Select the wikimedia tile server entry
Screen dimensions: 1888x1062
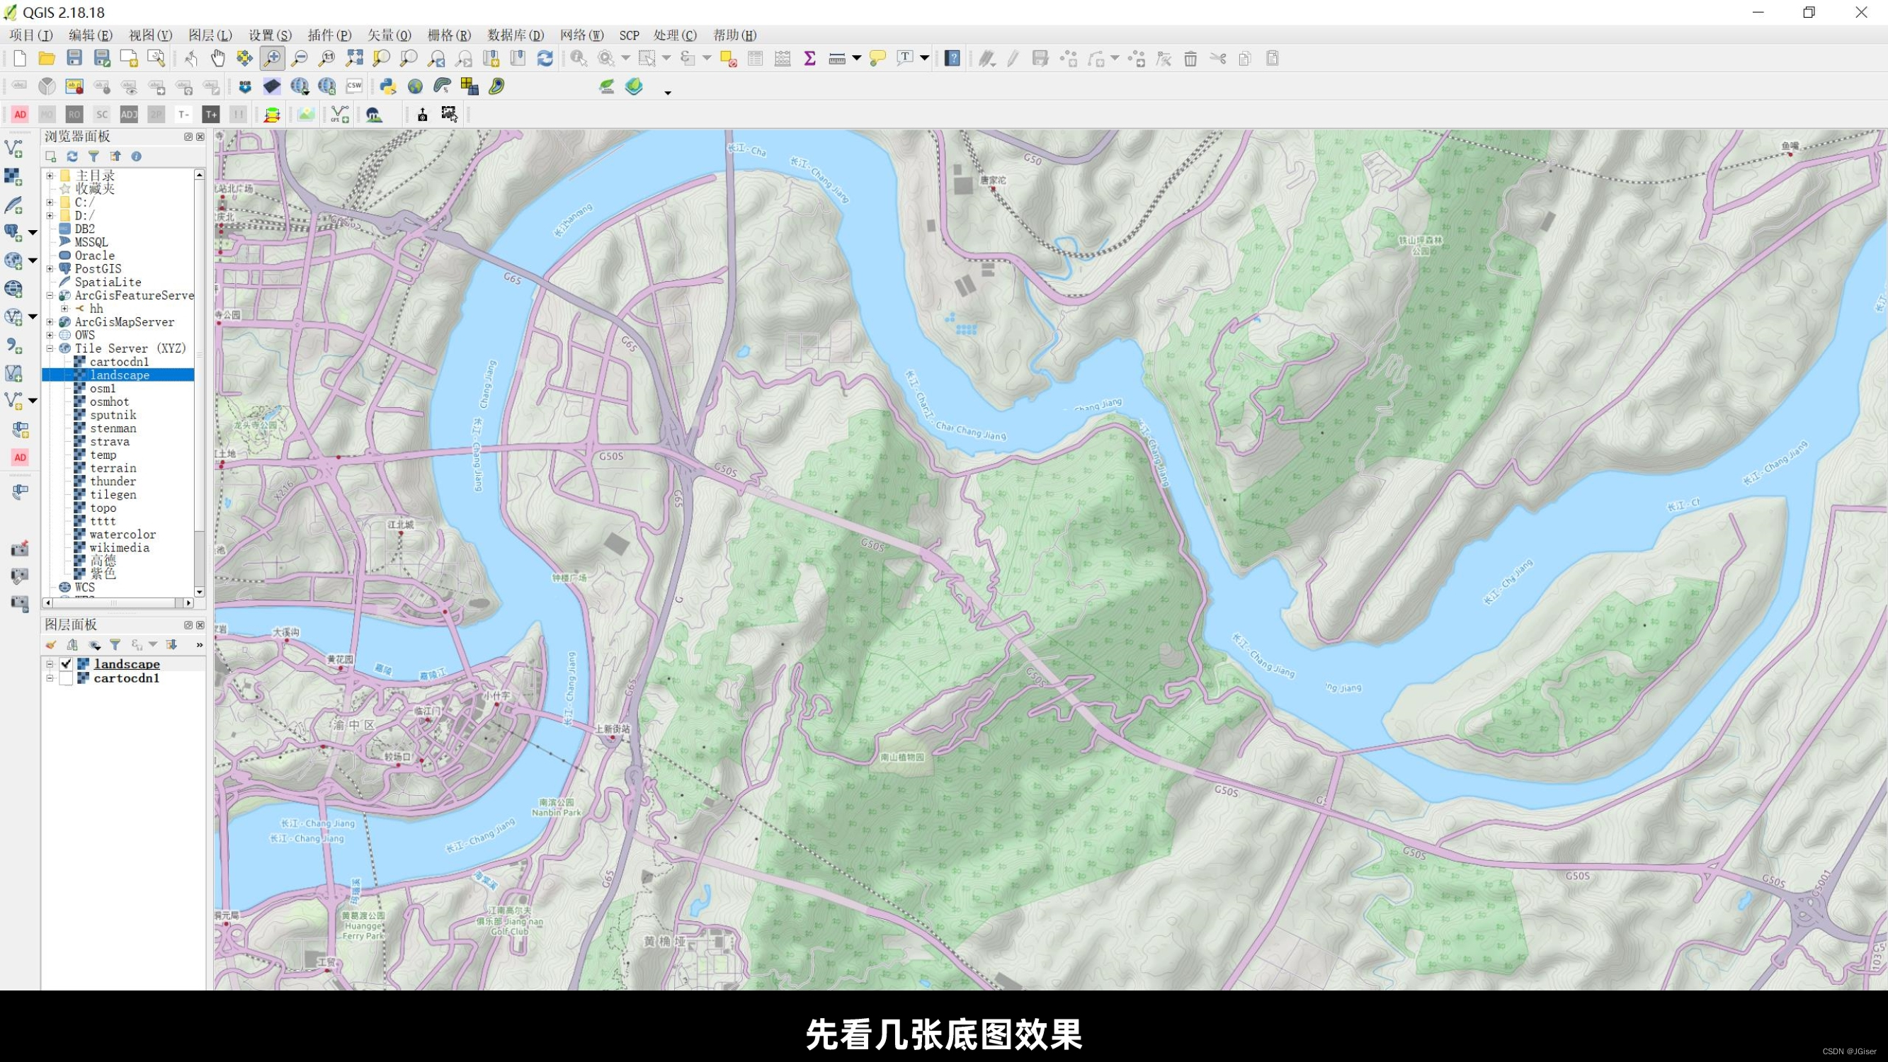click(120, 547)
